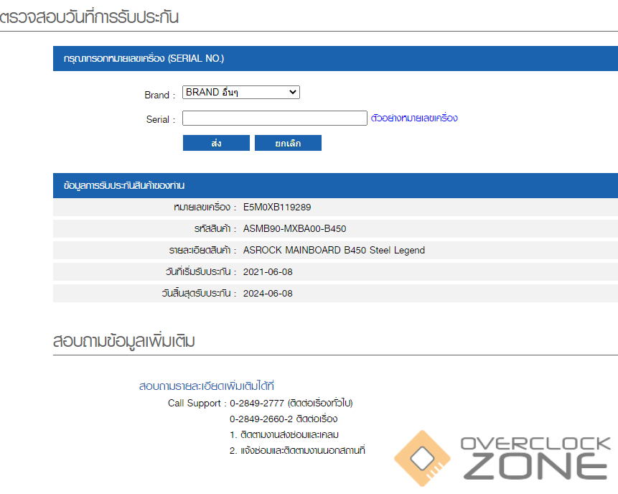Click the ยกเลิก cancel button
This screenshot has height=494, width=618.
(288, 143)
